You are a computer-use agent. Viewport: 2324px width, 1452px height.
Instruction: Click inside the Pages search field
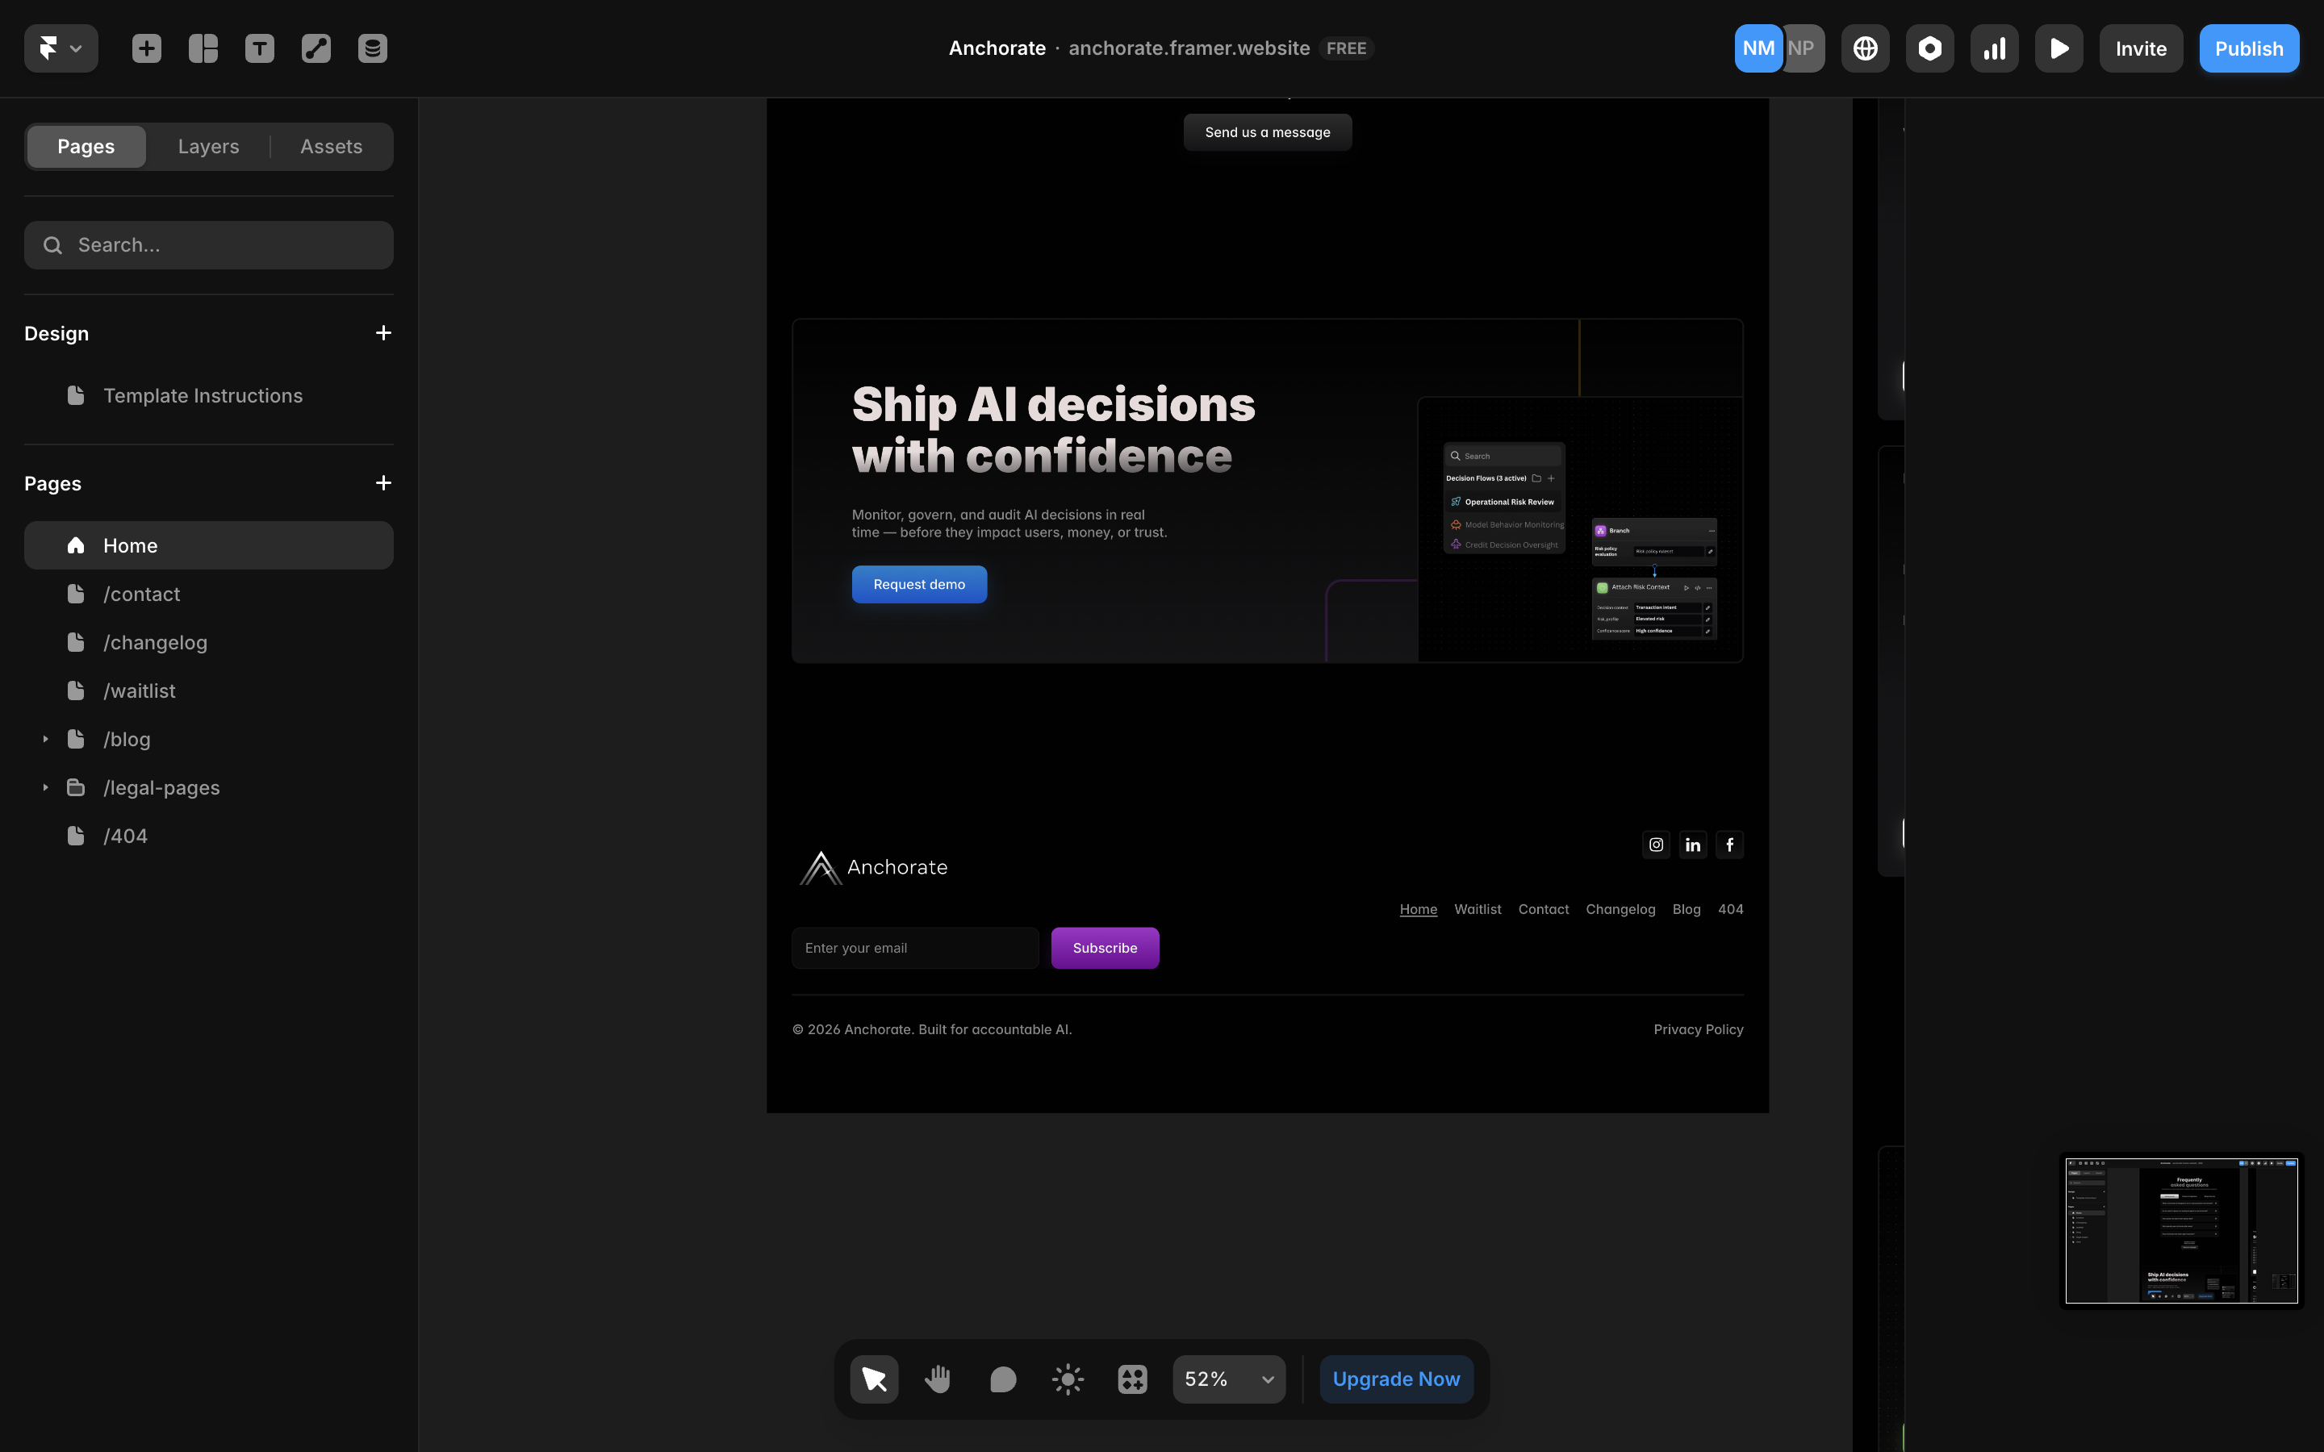(x=208, y=245)
